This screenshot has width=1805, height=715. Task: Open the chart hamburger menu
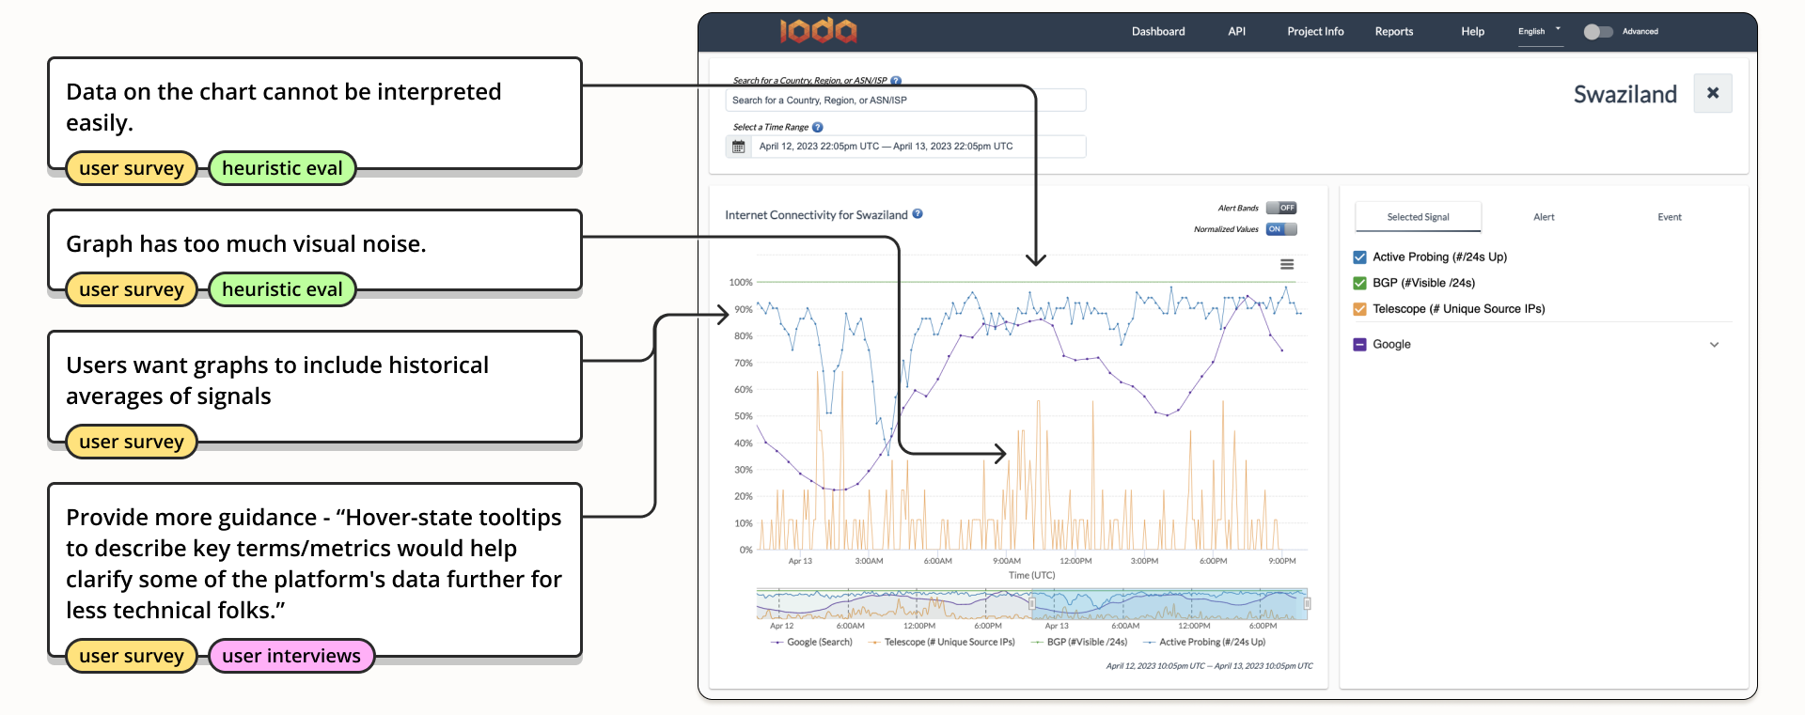pos(1287,264)
